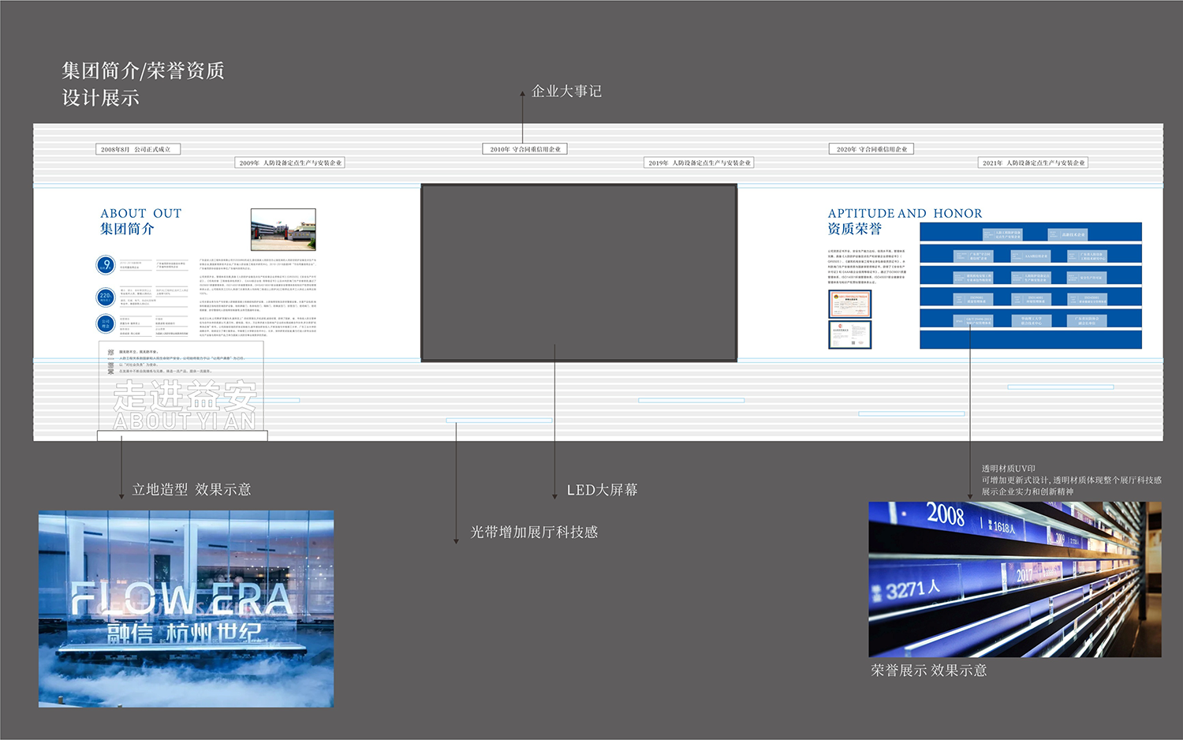This screenshot has width=1183, height=740.
Task: Click the LED大屏幕 annotation text
Action: point(603,490)
